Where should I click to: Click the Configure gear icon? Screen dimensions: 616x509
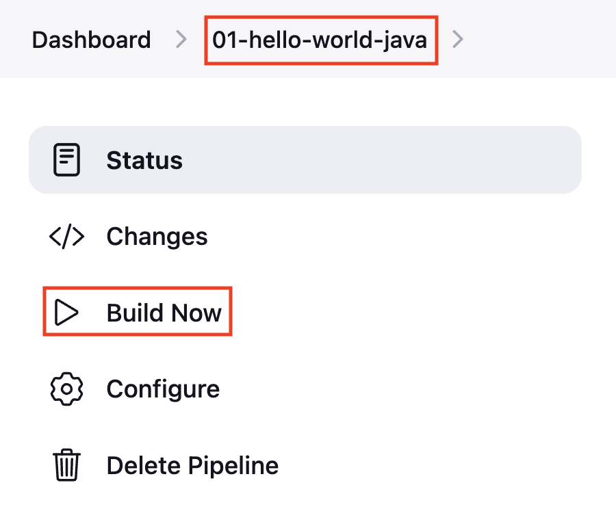tap(66, 389)
